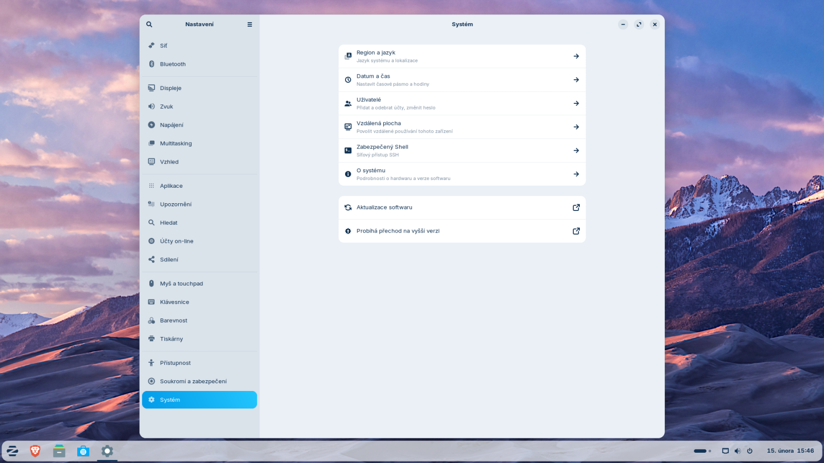This screenshot has width=824, height=463.
Task: Click the volume icon in system tray
Action: [737, 451]
